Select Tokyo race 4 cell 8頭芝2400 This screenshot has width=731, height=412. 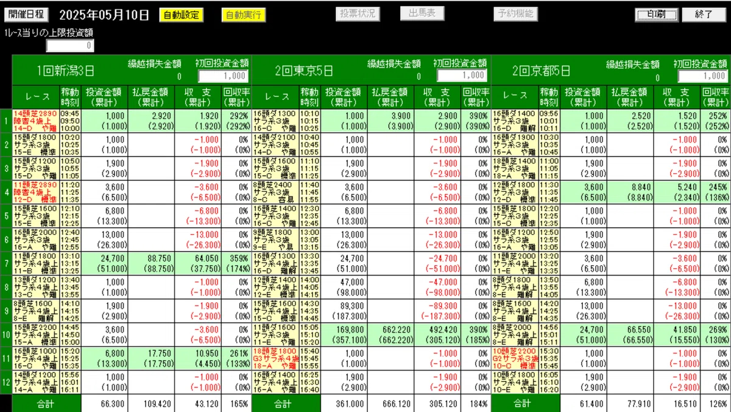275,191
